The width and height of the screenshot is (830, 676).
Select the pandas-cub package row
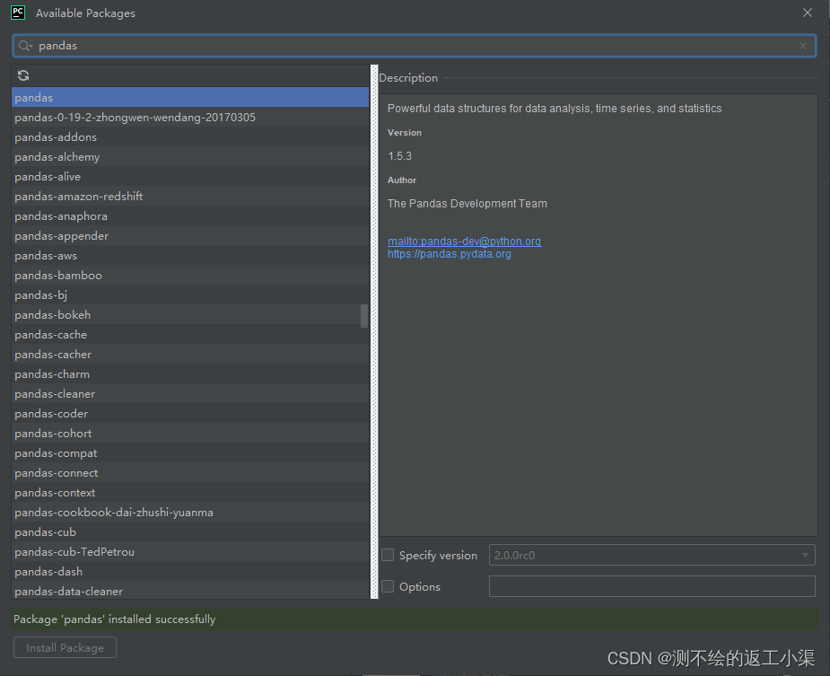coord(190,532)
